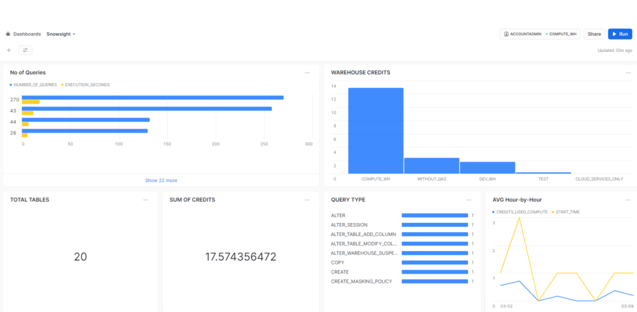Click Show 22 more link
This screenshot has width=637, height=312.
point(161,181)
